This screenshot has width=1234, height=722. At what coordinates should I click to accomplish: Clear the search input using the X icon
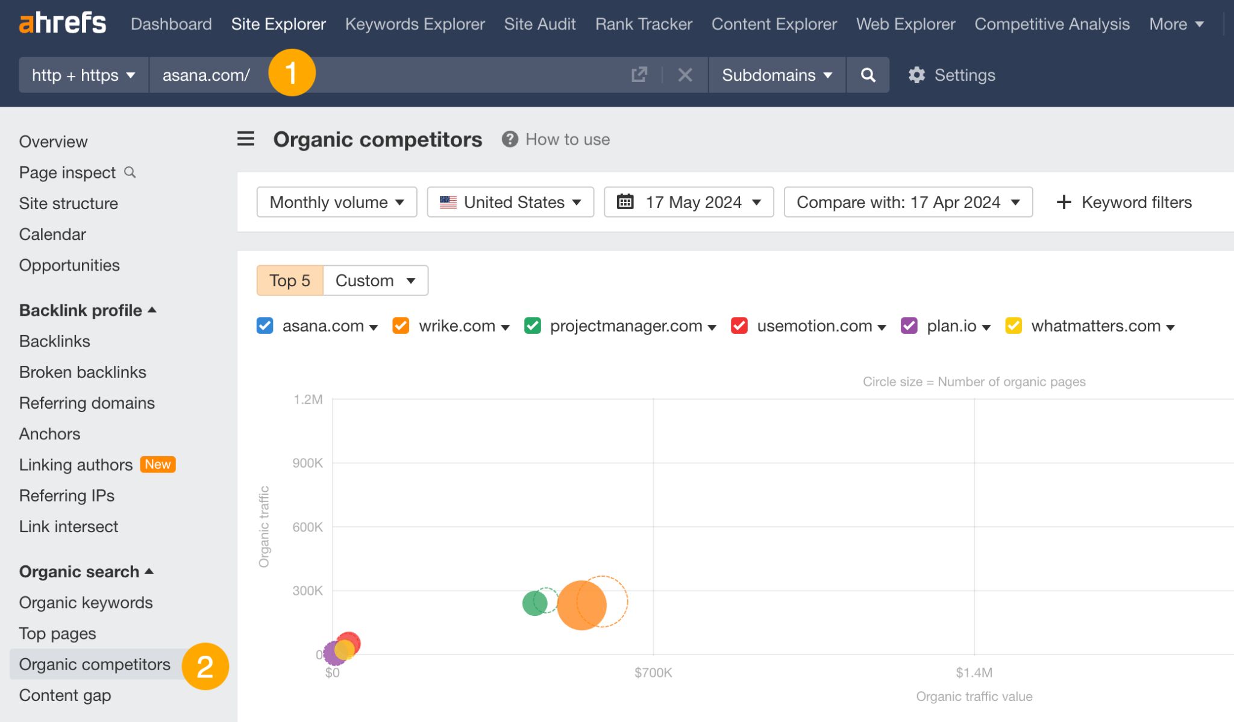(x=685, y=75)
